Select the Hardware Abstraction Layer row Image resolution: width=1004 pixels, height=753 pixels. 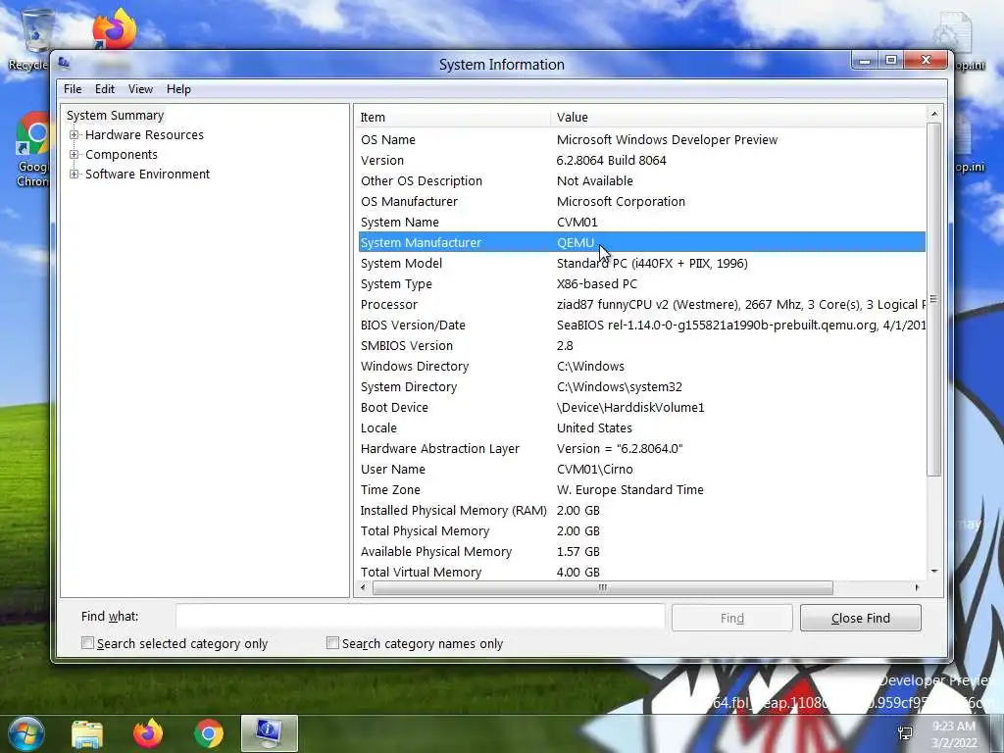[641, 448]
